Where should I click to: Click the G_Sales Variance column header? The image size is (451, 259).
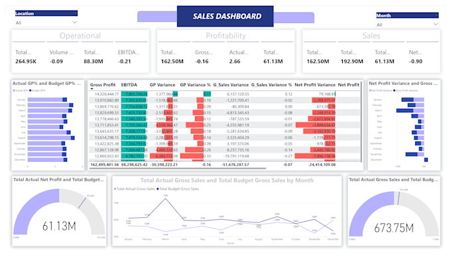(231, 85)
